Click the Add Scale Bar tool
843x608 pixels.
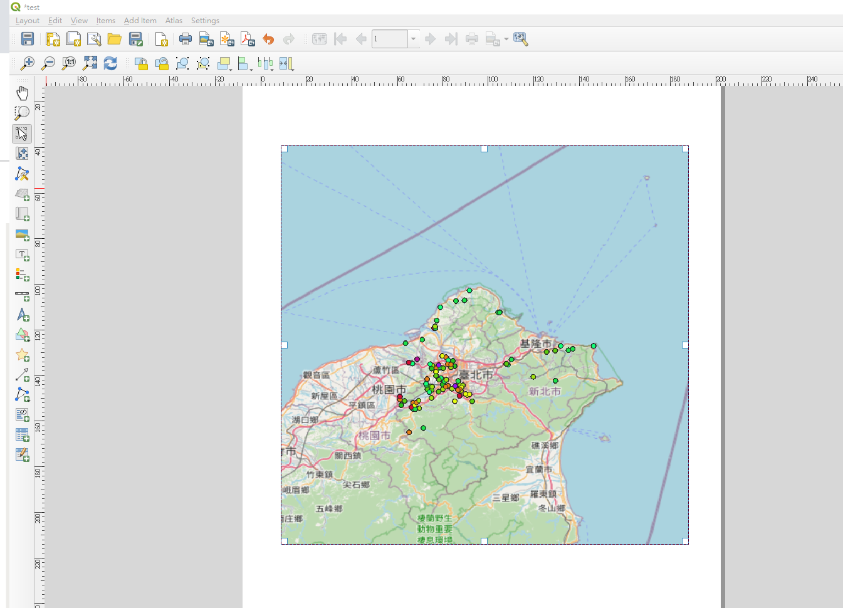click(x=22, y=295)
